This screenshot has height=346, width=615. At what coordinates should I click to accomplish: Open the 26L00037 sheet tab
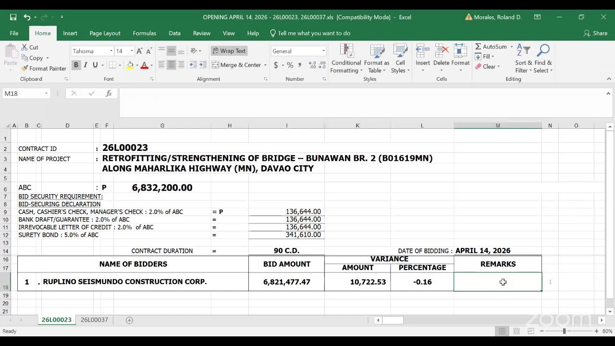(94, 320)
